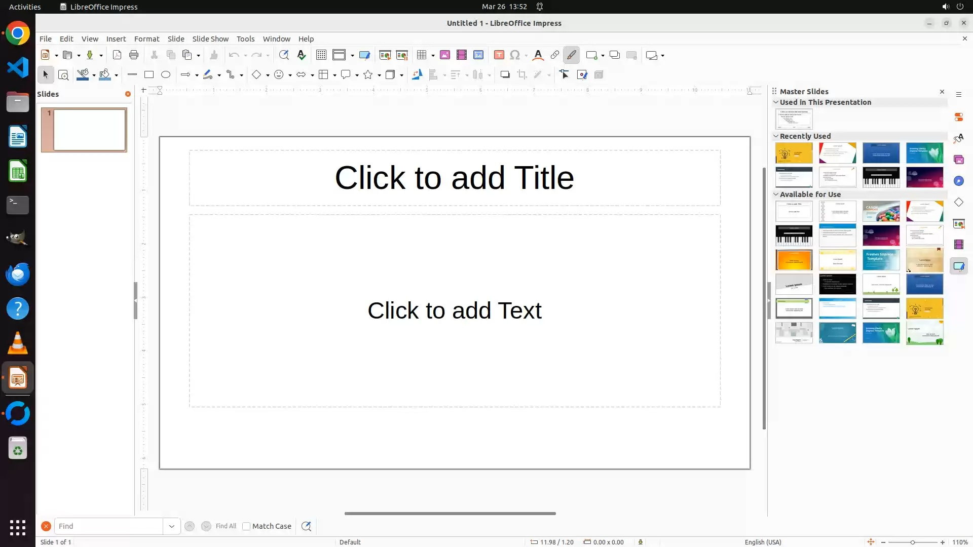Click the Export as PDF icon

[117, 55]
